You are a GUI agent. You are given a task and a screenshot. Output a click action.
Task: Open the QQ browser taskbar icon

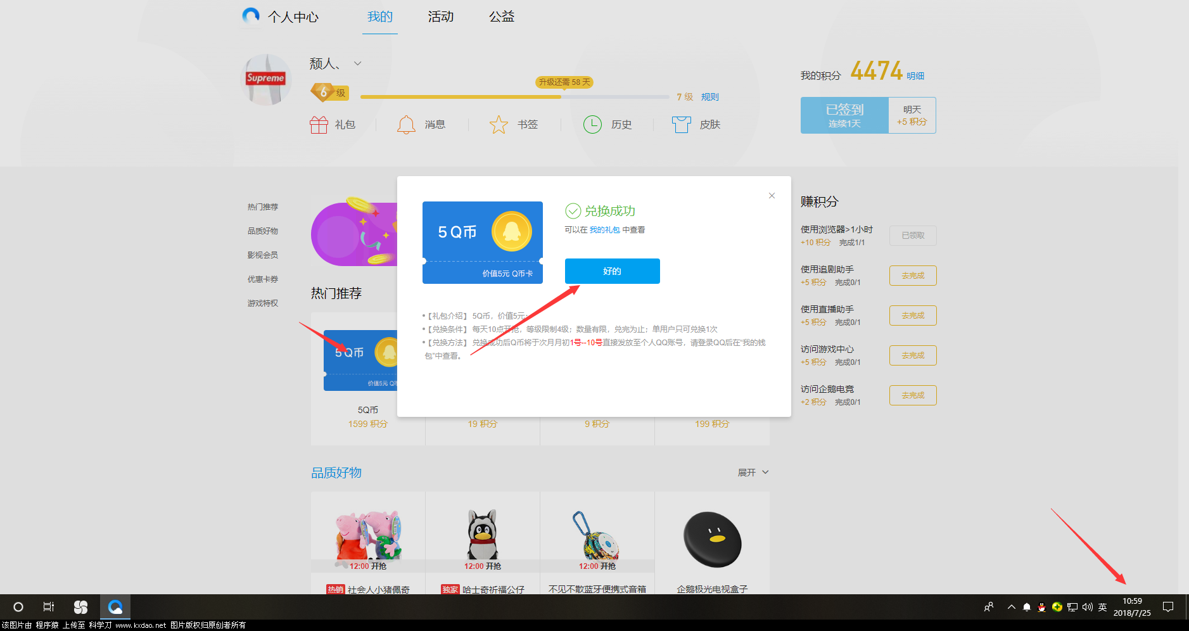click(x=115, y=607)
